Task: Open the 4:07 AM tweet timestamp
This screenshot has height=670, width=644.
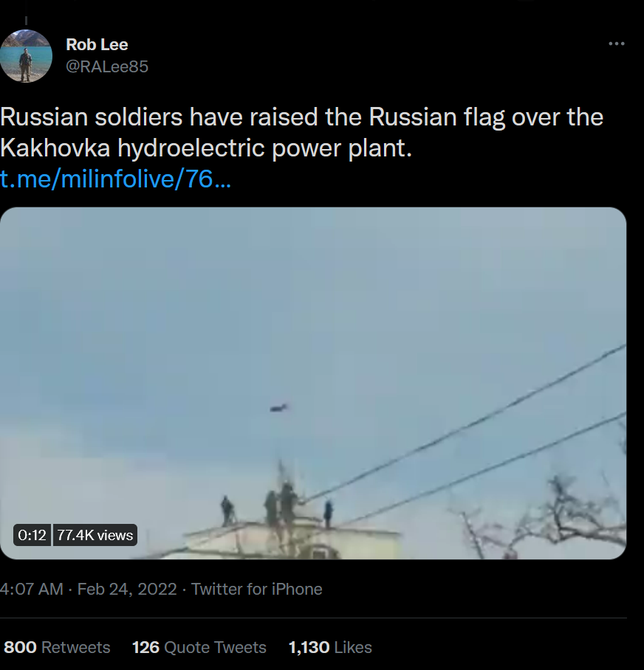Action: point(31,589)
